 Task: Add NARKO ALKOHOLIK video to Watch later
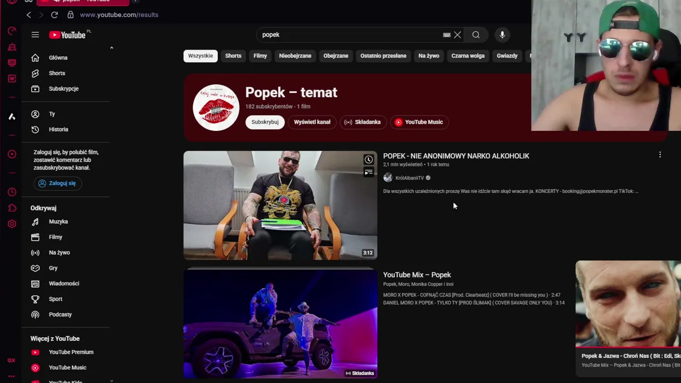(368, 160)
